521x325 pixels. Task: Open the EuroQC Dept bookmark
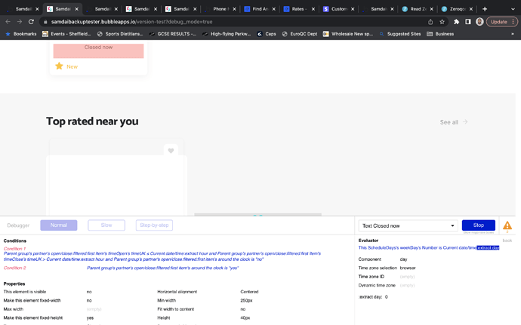pos(300,34)
